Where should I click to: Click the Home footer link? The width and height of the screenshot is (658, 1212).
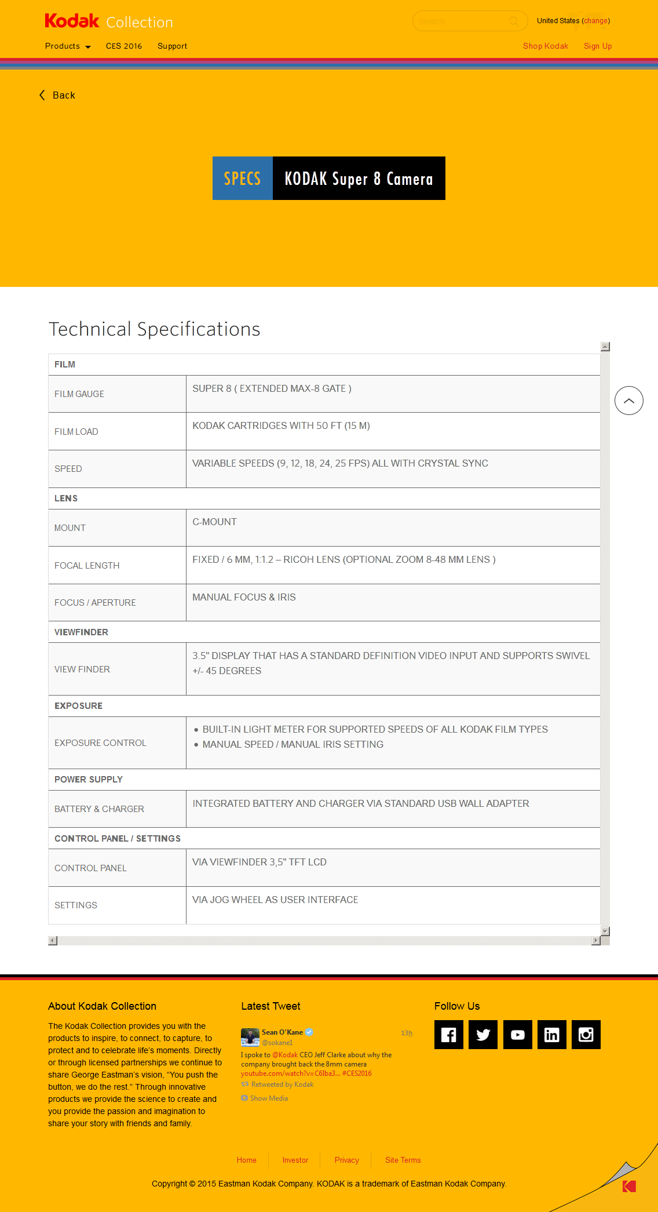247,1160
